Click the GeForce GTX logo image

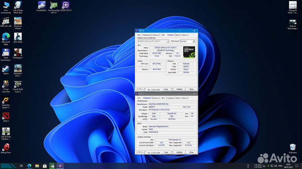tap(189, 52)
